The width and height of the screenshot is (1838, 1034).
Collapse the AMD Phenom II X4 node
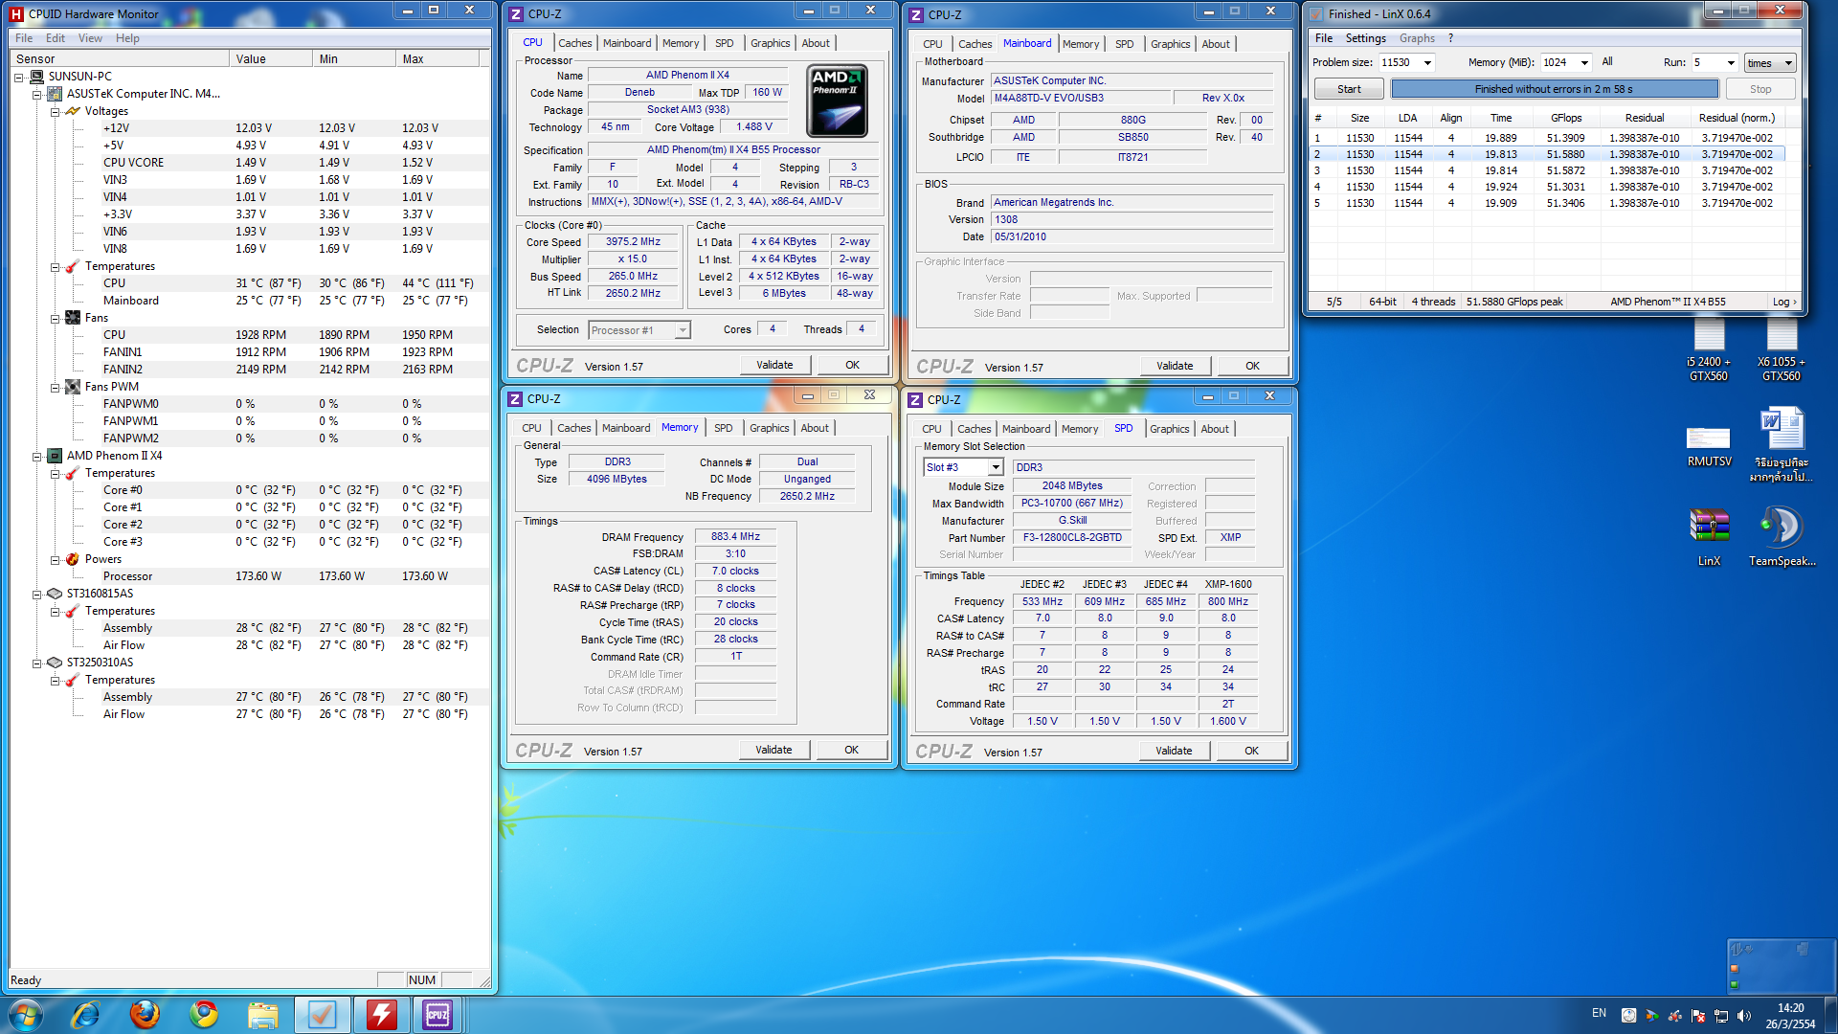point(37,457)
